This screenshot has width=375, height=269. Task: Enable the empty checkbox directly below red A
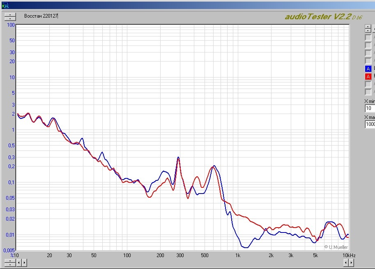368,84
